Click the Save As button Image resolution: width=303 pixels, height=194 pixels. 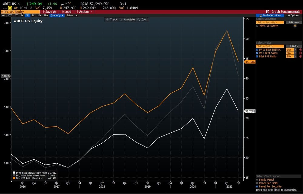pos(50,12)
